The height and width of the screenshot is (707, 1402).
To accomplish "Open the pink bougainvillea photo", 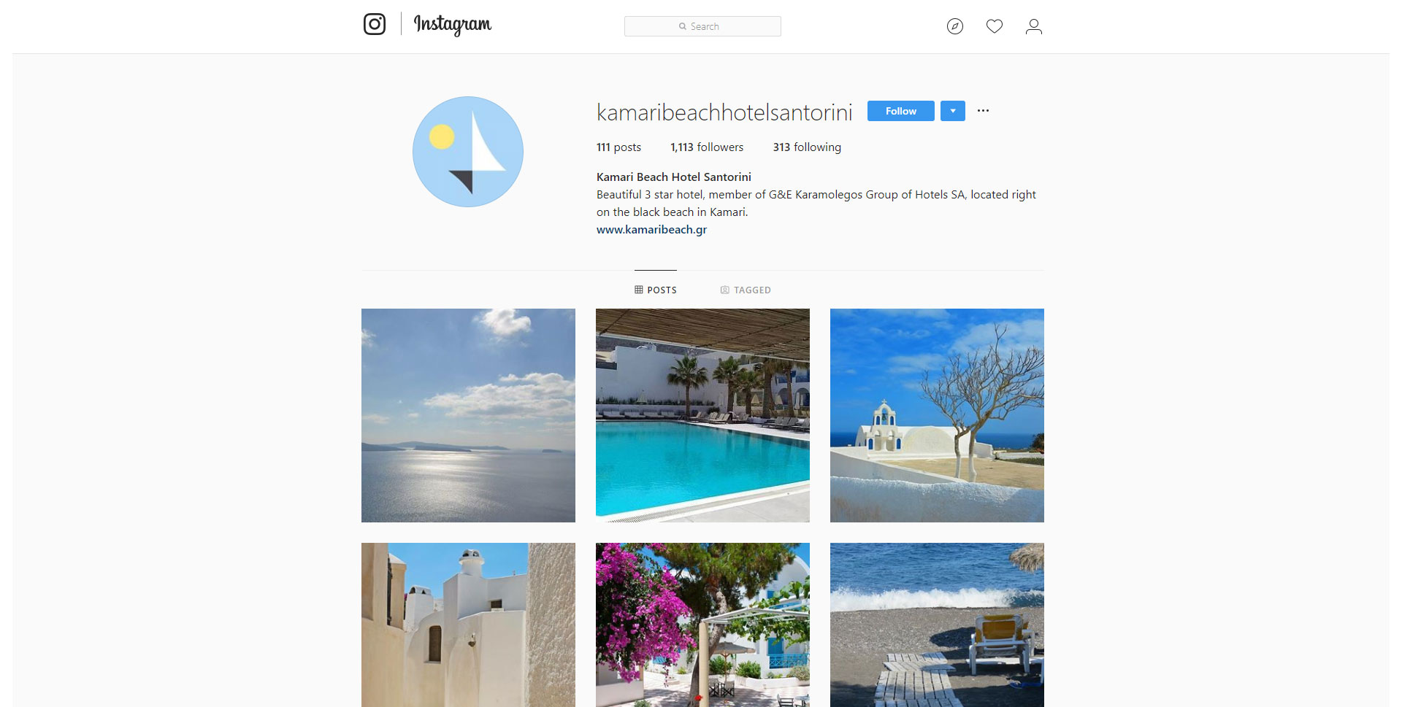I will tap(702, 625).
